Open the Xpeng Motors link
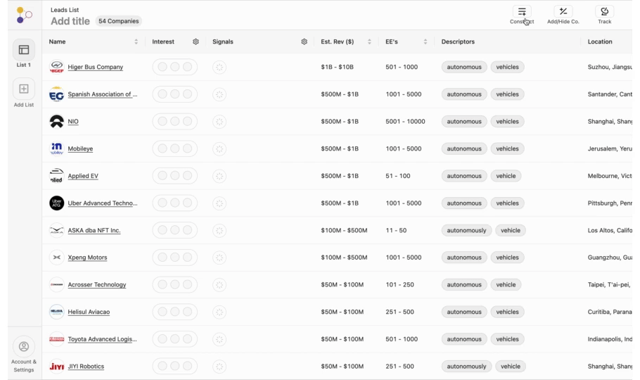640x380 pixels. pos(87,258)
